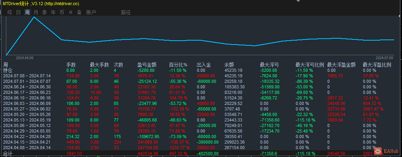This screenshot has width=402, height=157.
Task: Click the 最大浮亏 column header
Action: pyautogui.click(x=270, y=65)
